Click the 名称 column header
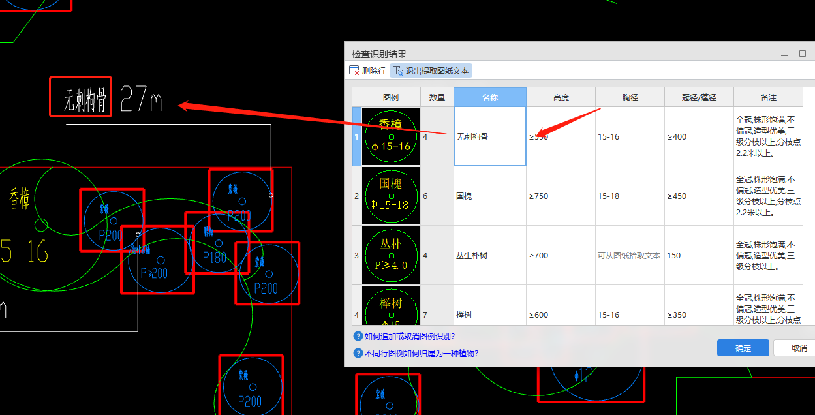Screen dimensions: 815x415 [490, 97]
